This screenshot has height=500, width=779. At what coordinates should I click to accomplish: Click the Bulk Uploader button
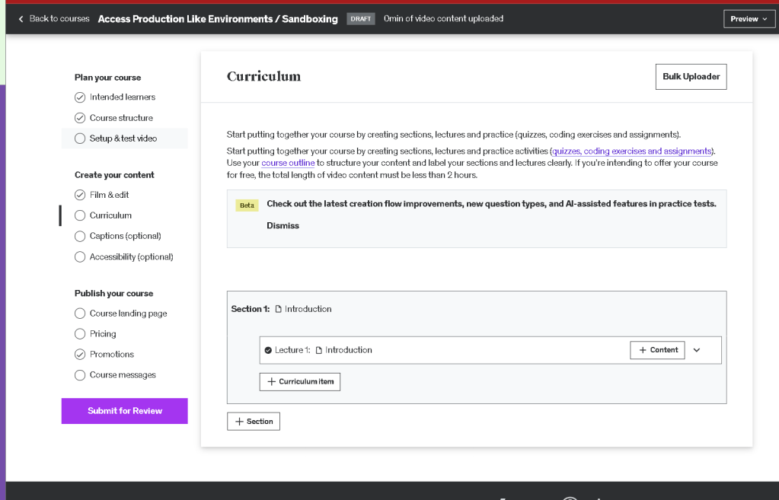tap(691, 77)
